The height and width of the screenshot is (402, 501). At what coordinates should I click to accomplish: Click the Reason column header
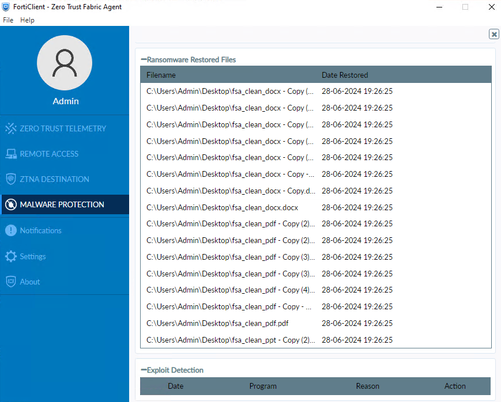point(367,386)
